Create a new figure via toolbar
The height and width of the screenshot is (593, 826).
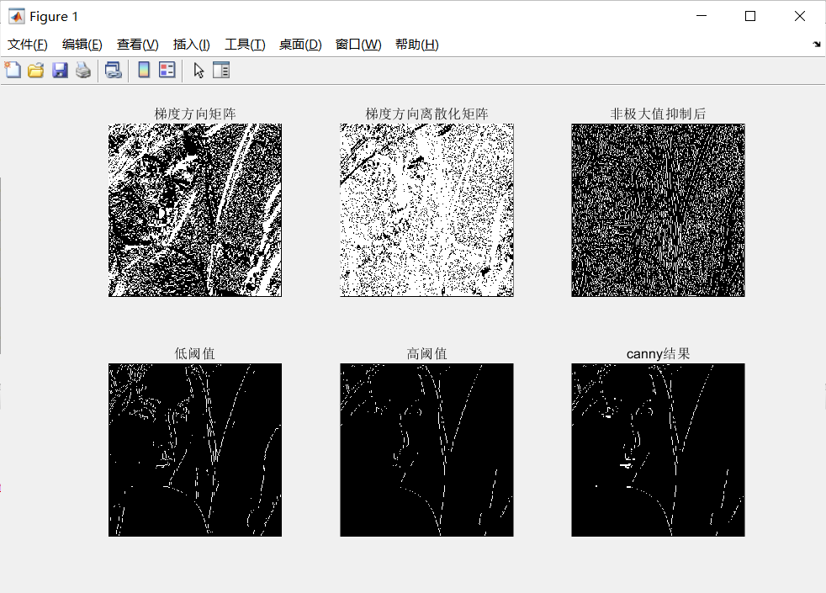click(13, 70)
